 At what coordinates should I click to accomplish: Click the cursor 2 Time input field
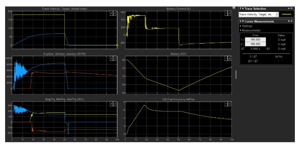255,44
